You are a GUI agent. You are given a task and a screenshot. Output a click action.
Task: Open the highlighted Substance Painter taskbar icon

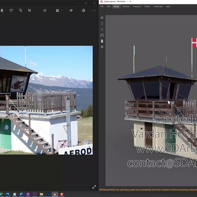click(55, 195)
